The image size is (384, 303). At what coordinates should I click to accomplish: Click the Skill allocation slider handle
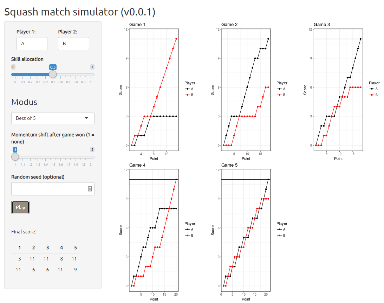[53, 74]
